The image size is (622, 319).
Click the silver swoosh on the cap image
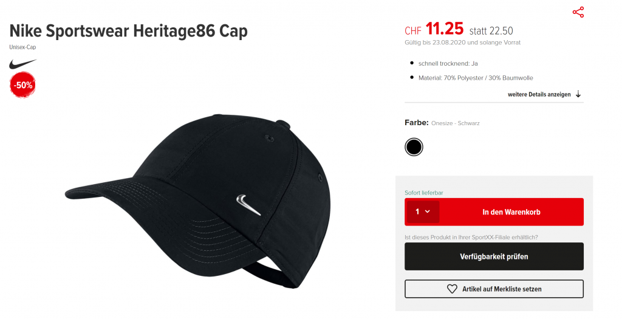pos(248,205)
